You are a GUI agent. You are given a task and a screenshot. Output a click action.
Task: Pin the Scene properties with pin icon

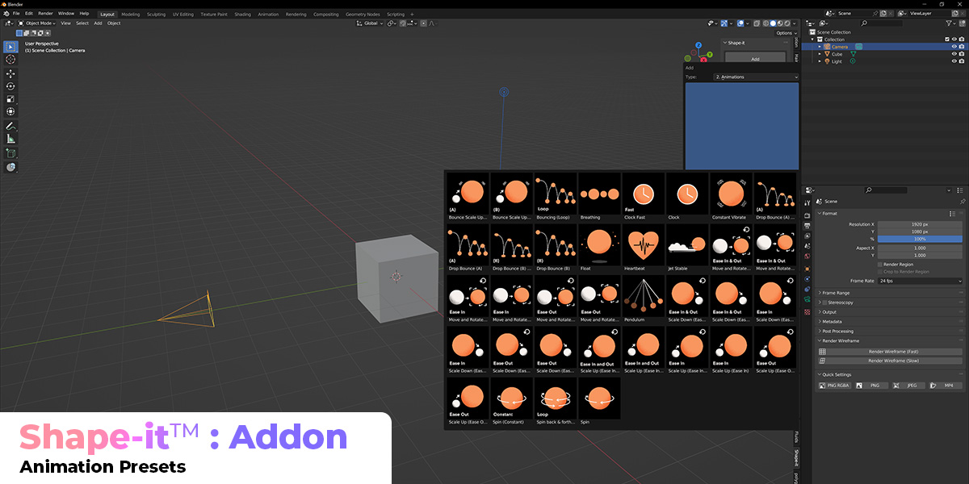[962, 201]
